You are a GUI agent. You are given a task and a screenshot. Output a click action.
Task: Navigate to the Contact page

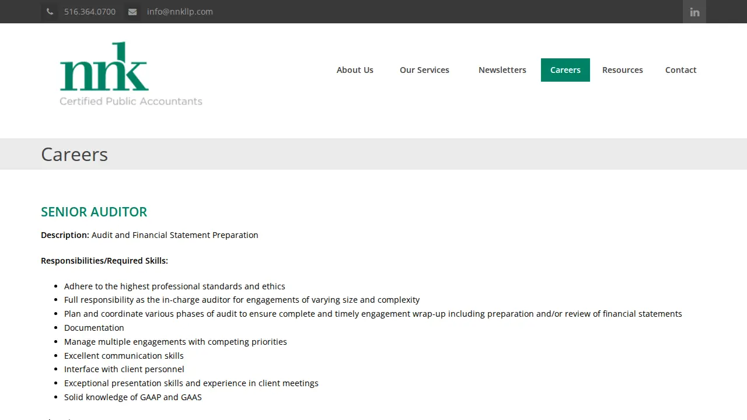pos(681,70)
